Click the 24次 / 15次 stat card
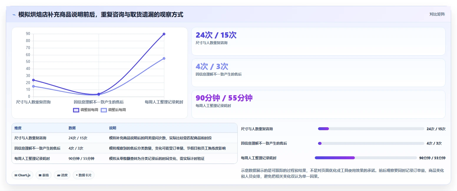 (318, 41)
